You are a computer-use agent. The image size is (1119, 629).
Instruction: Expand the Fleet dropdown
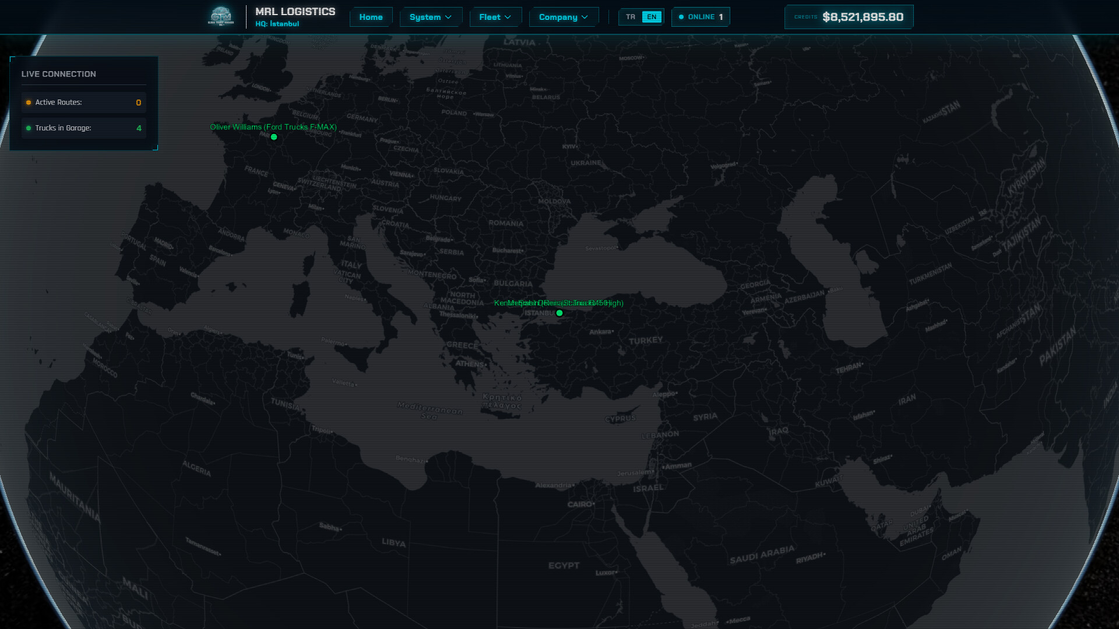click(x=495, y=17)
